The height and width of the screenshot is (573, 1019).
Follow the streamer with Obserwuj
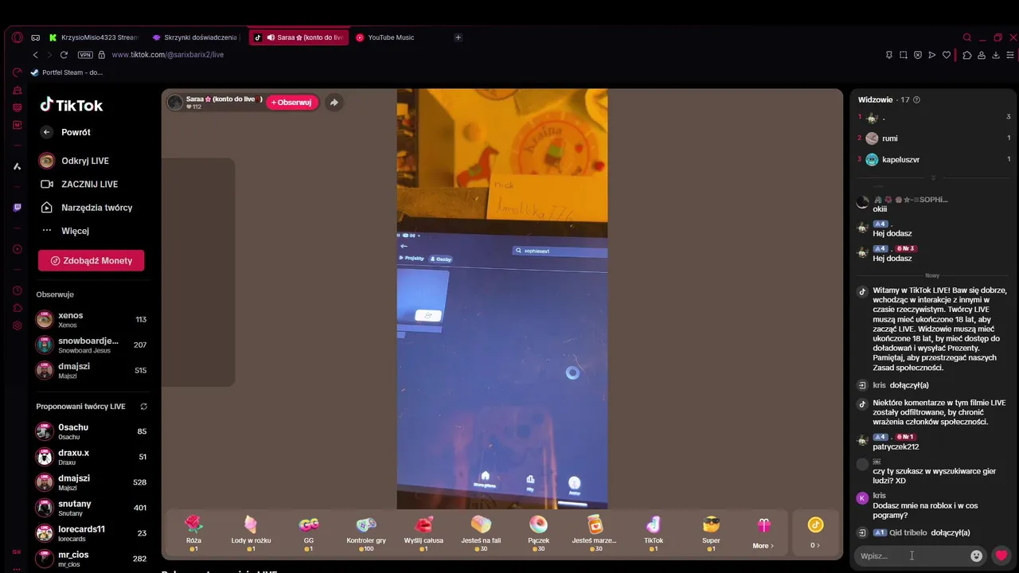(x=292, y=103)
